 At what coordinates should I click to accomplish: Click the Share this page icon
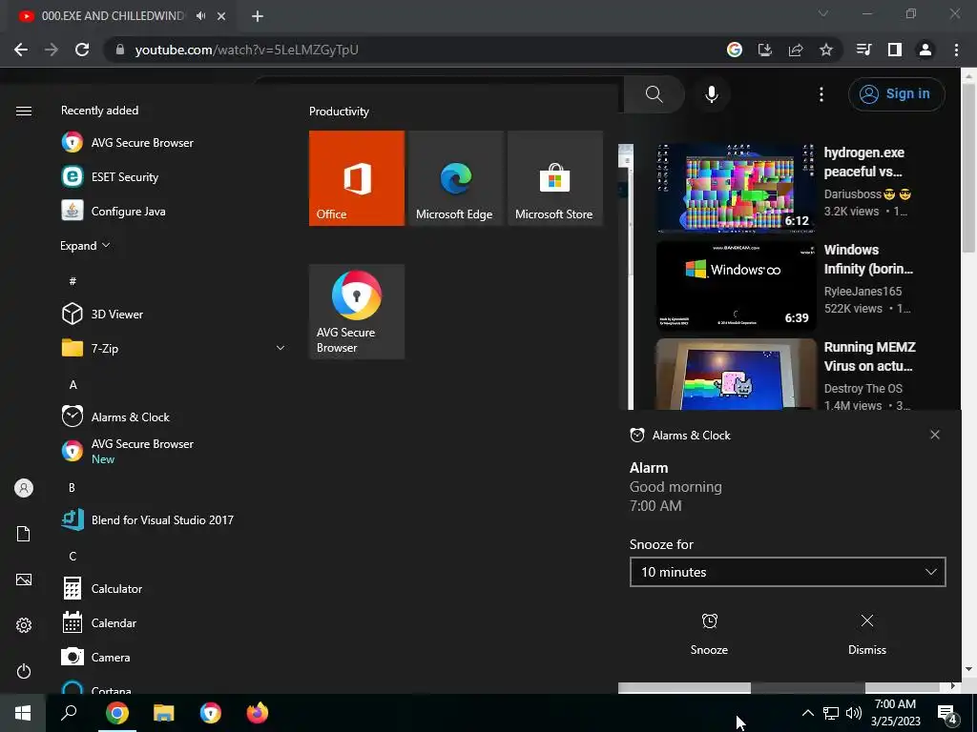coord(795,50)
